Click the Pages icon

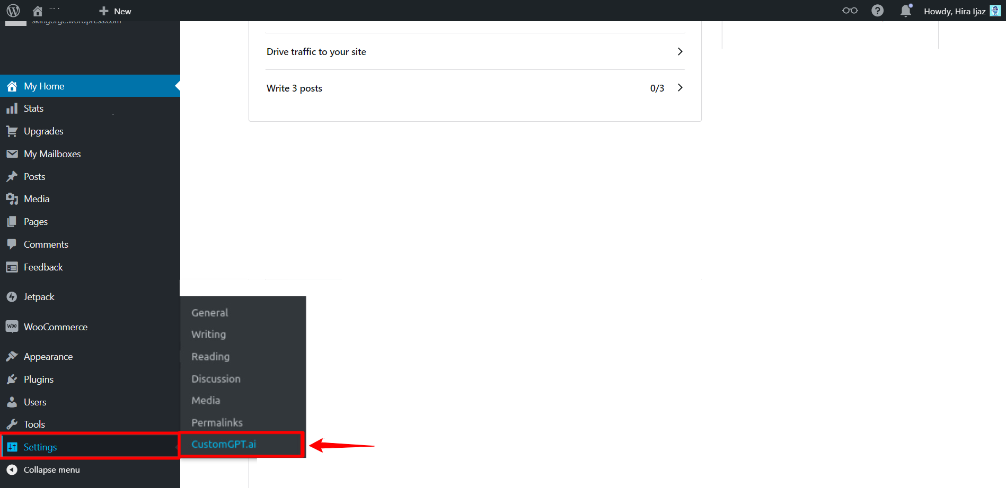coord(12,222)
